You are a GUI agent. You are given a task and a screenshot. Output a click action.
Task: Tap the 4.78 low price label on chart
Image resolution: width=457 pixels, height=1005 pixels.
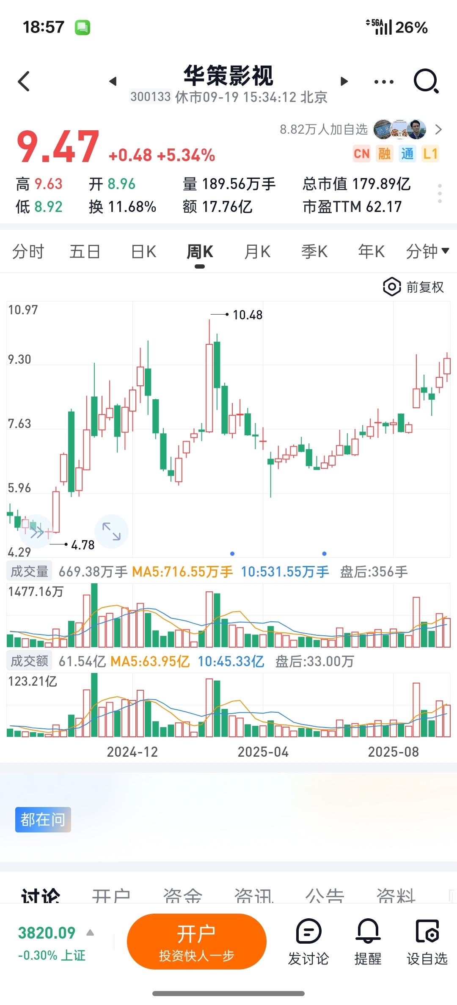click(x=83, y=545)
